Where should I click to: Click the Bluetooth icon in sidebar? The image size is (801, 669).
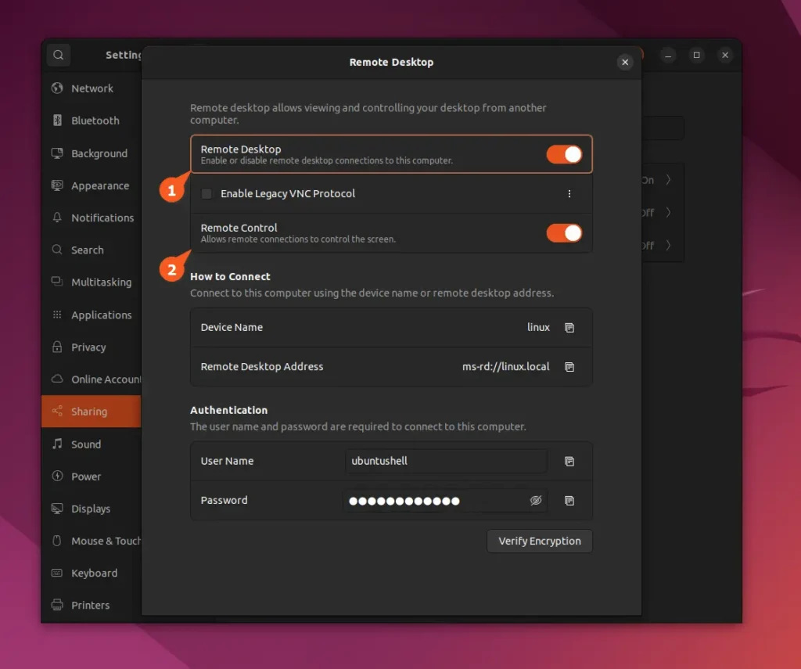pos(57,120)
